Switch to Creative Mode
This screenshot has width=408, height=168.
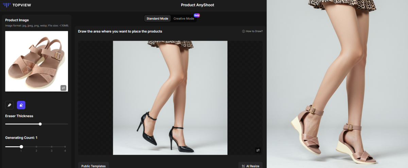point(184,19)
